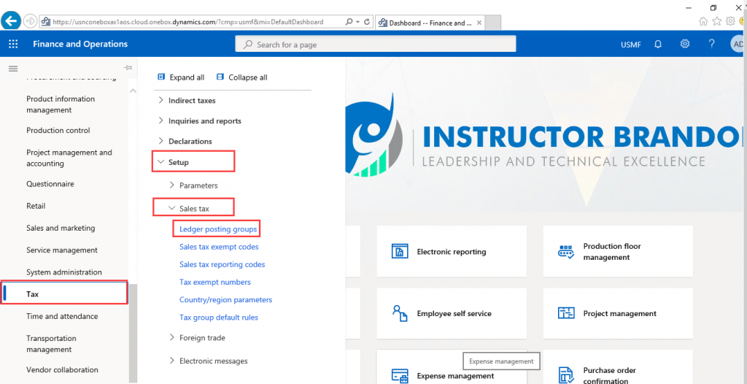747x384 pixels.
Task: Click the Expand all icon
Action: coord(161,77)
